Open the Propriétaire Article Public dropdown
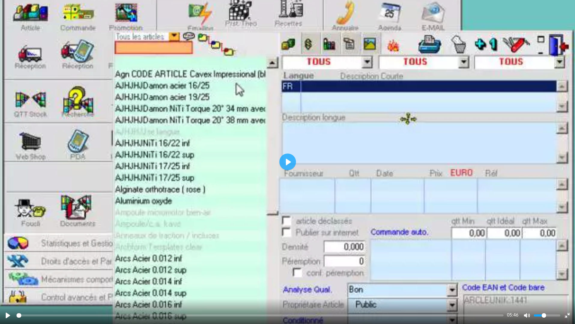Screen dimensions: 575x324 pyautogui.click(x=452, y=305)
